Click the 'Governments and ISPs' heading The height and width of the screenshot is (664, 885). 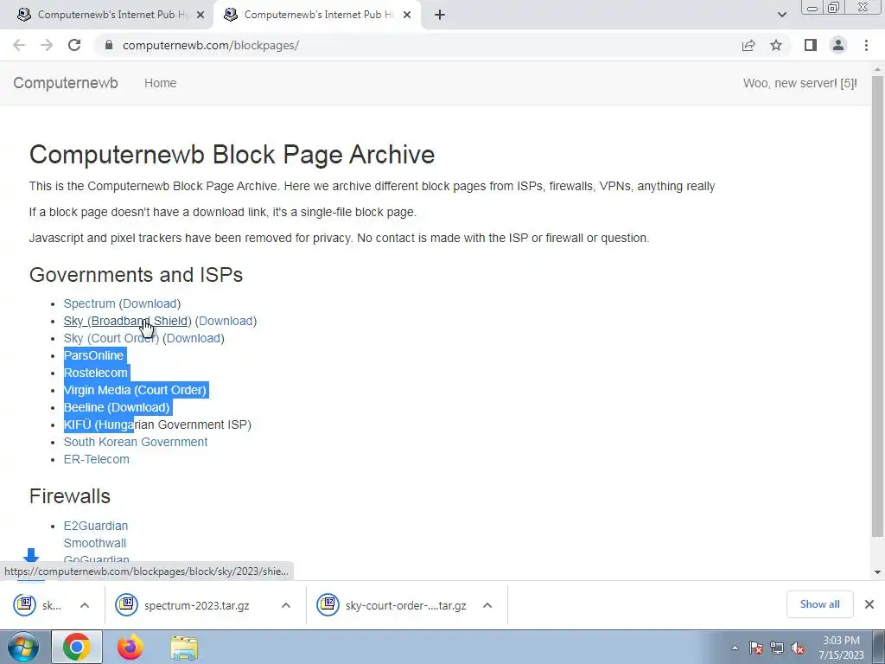click(x=136, y=274)
